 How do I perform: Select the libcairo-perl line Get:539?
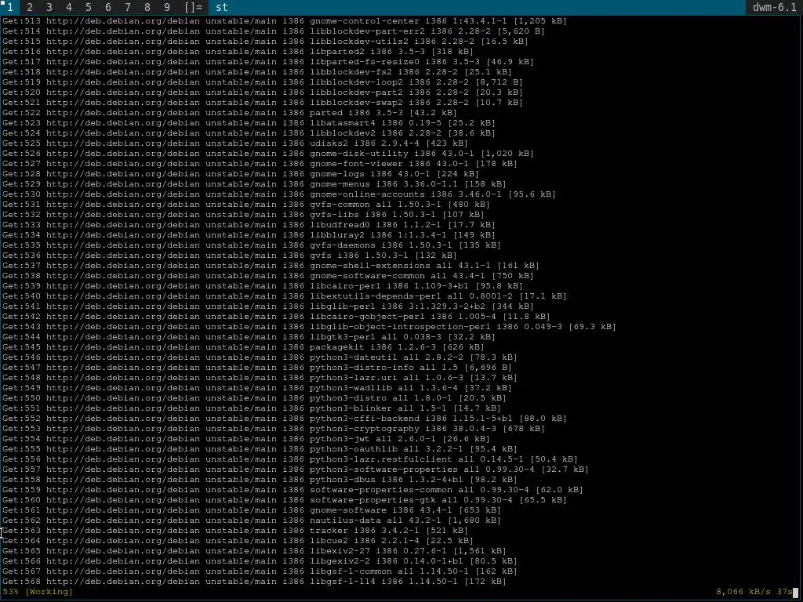262,285
